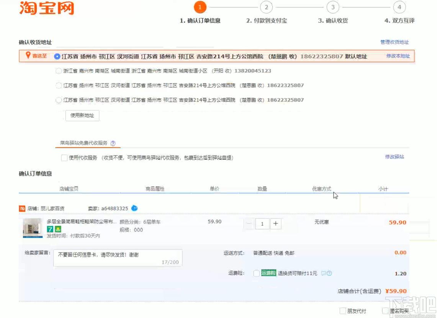This screenshot has width=437, height=318.
Task: Click 默认地址 label on selected address
Action: (x=356, y=56)
